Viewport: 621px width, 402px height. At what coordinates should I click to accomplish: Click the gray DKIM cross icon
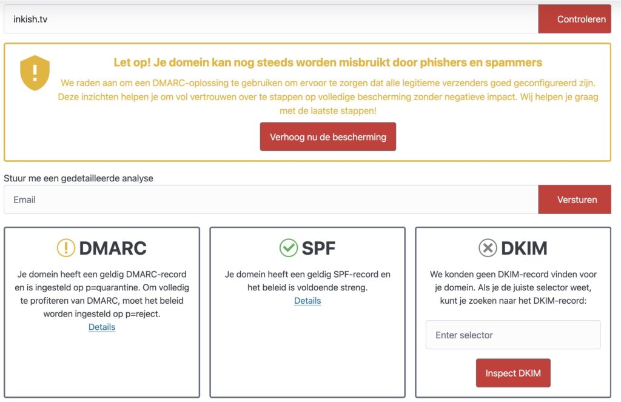click(x=487, y=247)
